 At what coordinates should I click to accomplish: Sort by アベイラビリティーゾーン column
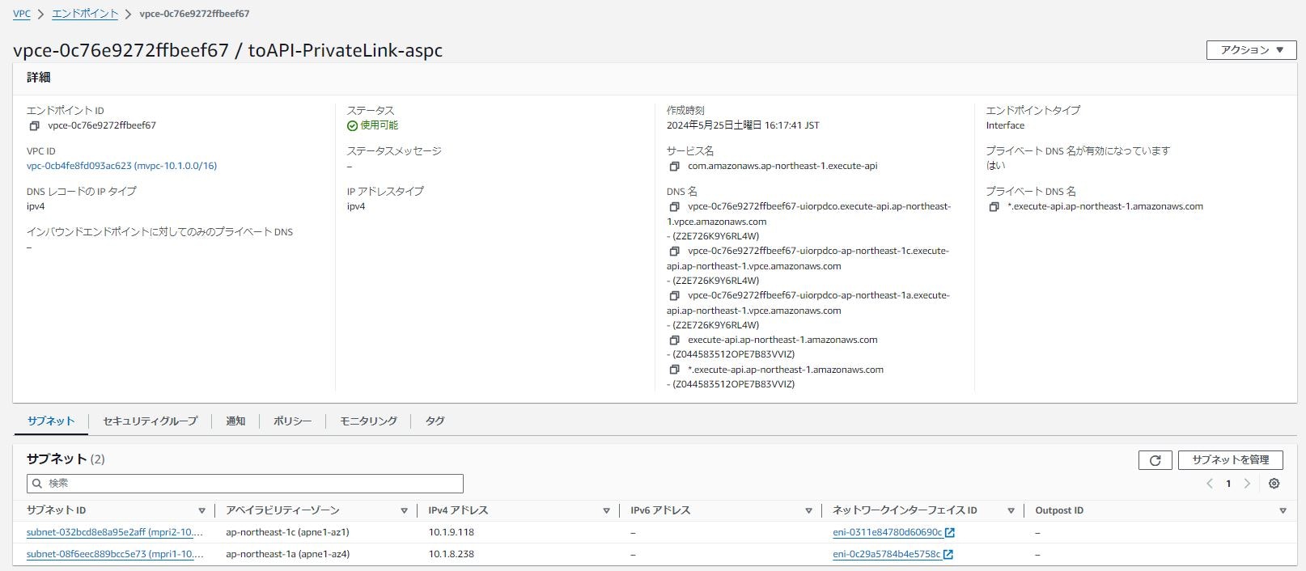(404, 511)
